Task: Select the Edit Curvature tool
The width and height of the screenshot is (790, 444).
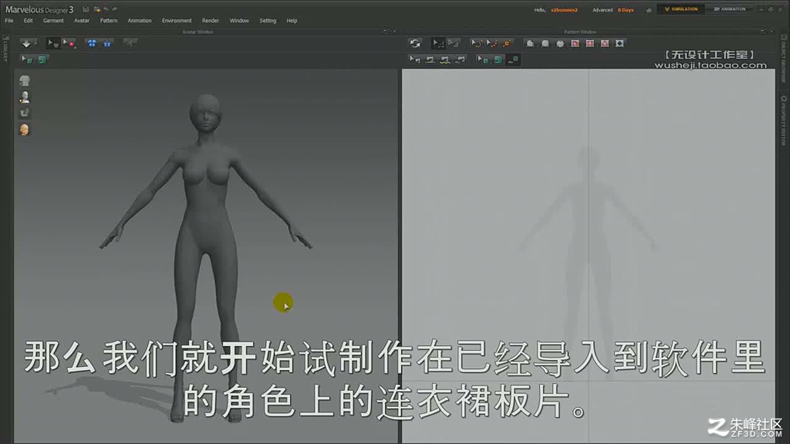Action: 476,43
